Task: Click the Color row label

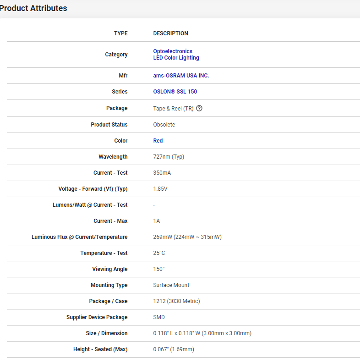Action: coord(121,141)
